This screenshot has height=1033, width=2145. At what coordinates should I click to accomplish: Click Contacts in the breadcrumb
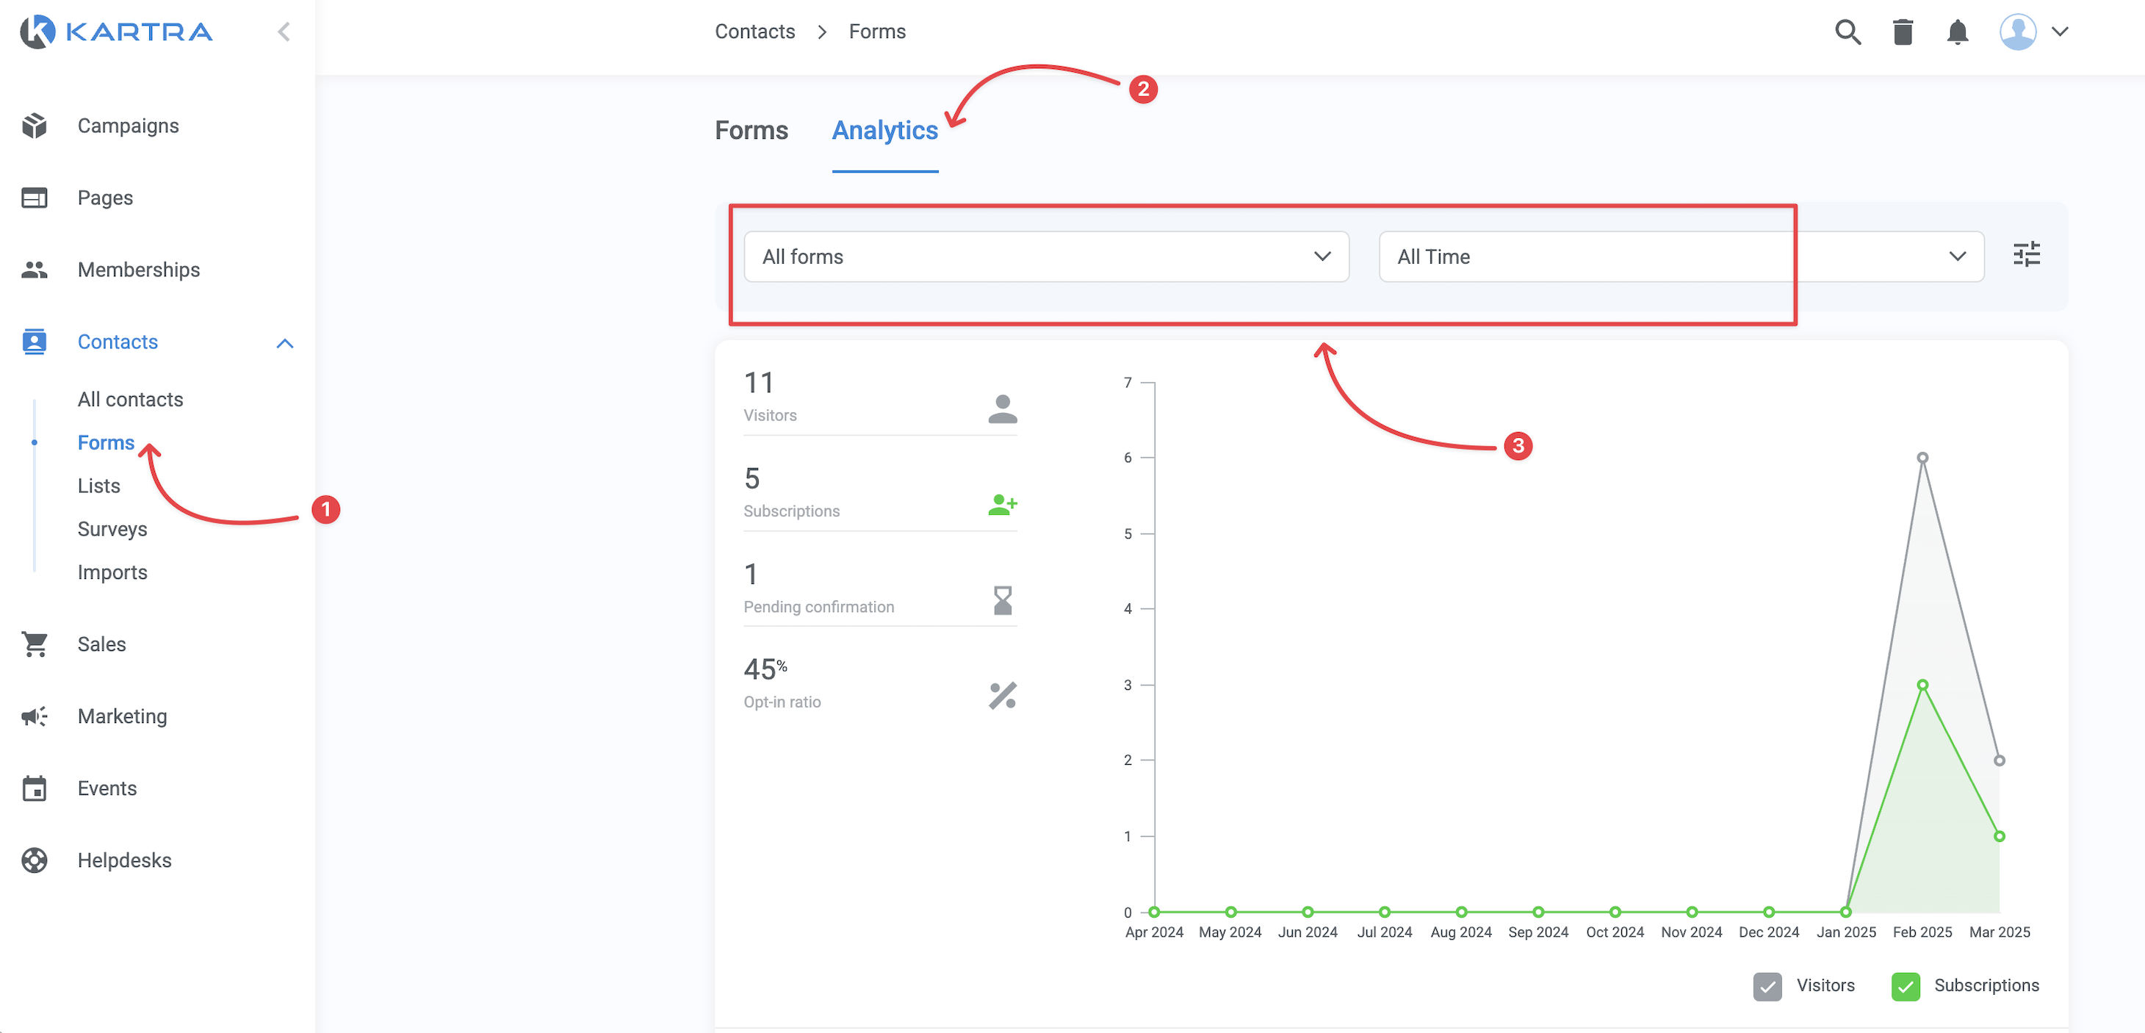754,32
